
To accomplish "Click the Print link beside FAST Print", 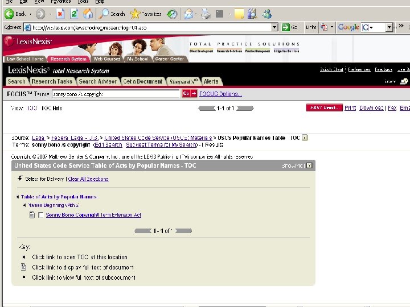I will (350, 108).
